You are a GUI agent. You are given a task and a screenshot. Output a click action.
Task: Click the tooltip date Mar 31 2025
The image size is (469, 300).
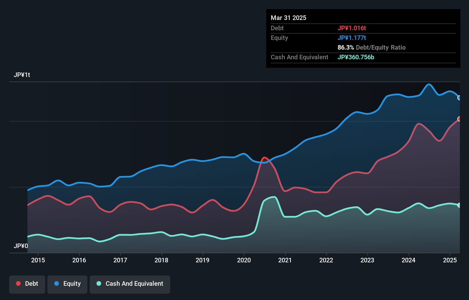tap(288, 18)
